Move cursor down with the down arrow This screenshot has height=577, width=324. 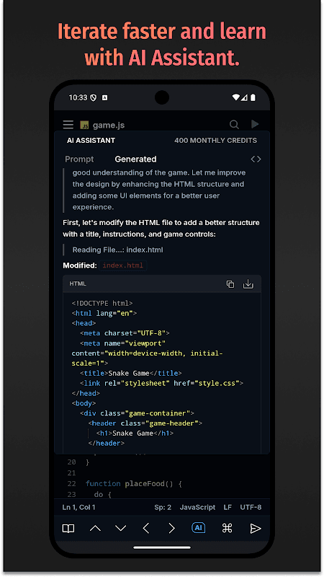click(x=120, y=529)
